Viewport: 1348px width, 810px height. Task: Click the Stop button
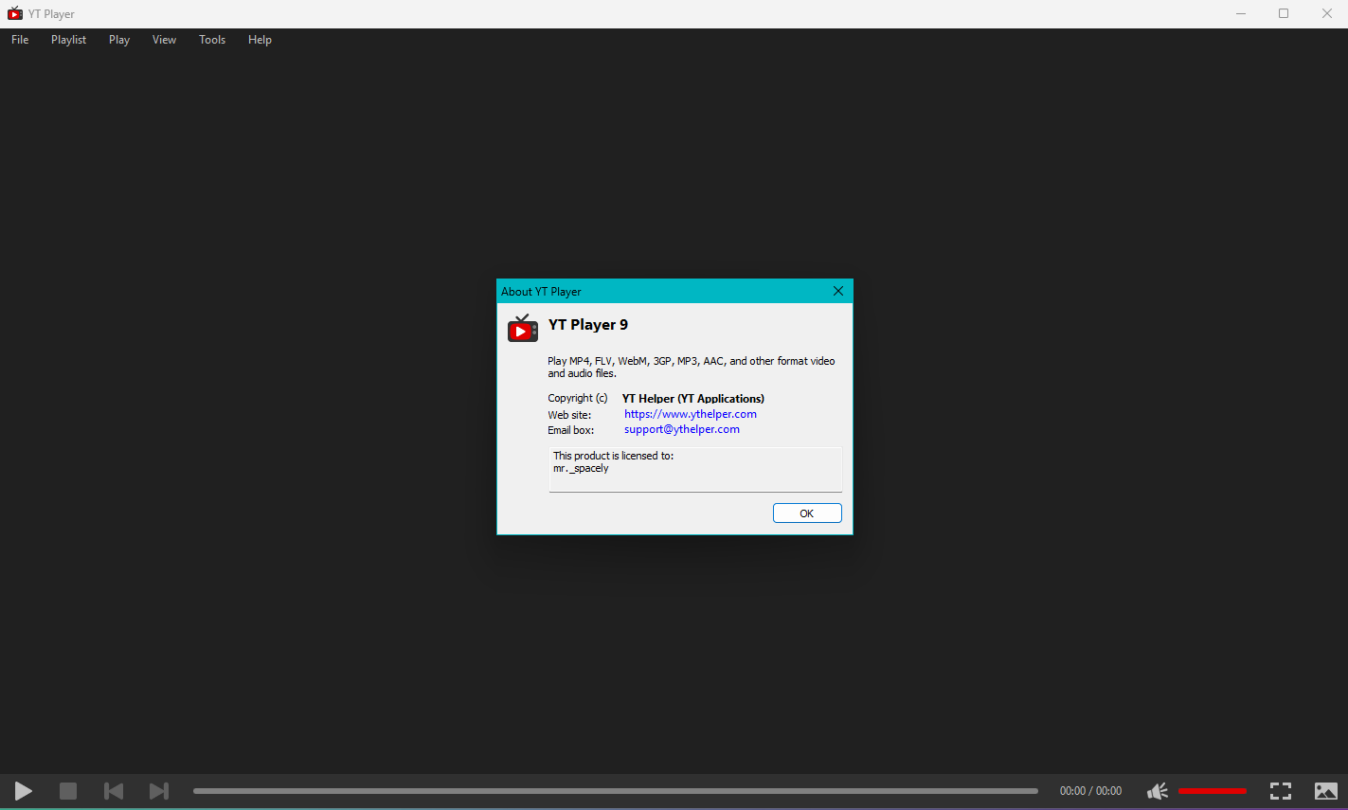tap(68, 790)
